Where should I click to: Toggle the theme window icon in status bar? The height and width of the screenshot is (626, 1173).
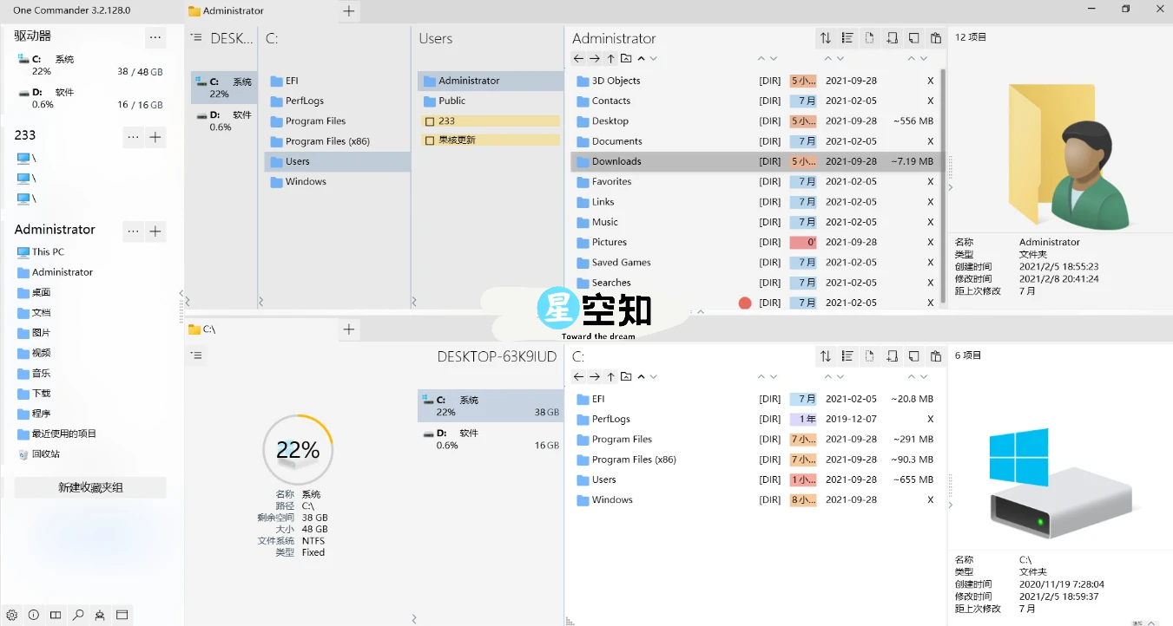pos(122,615)
